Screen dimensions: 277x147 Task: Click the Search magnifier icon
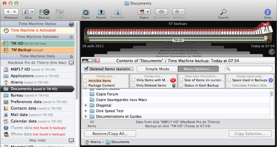click(x=223, y=12)
